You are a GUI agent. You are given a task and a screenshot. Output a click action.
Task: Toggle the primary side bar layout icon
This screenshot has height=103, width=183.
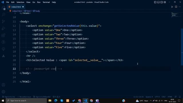(155, 2)
